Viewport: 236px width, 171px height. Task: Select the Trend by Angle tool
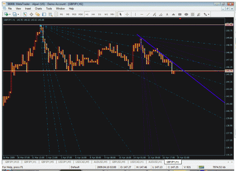(x=161, y=14)
